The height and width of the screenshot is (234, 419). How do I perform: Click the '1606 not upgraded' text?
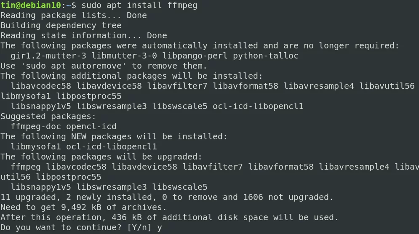pos(286,197)
